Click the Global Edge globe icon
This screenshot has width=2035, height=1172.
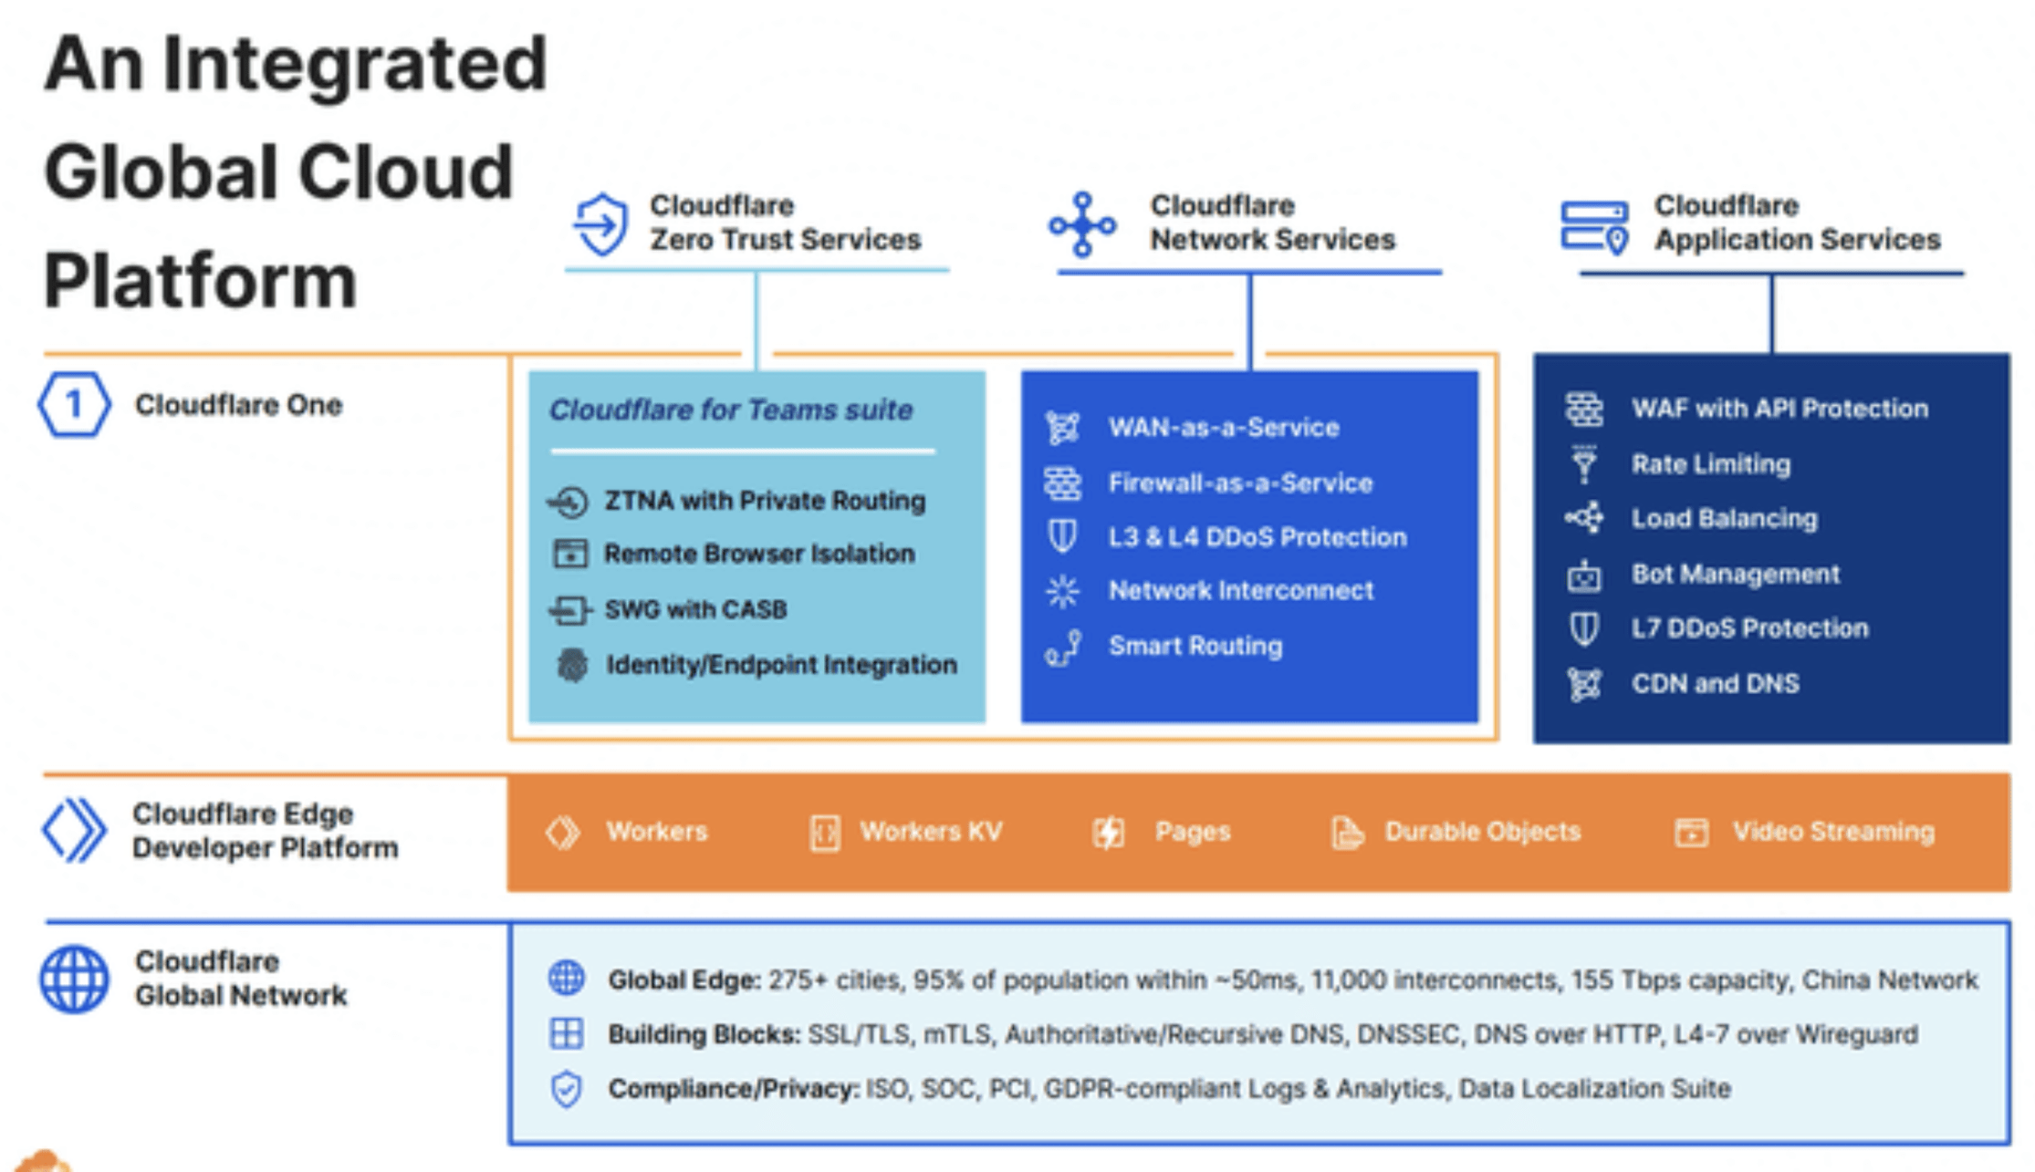tap(567, 979)
